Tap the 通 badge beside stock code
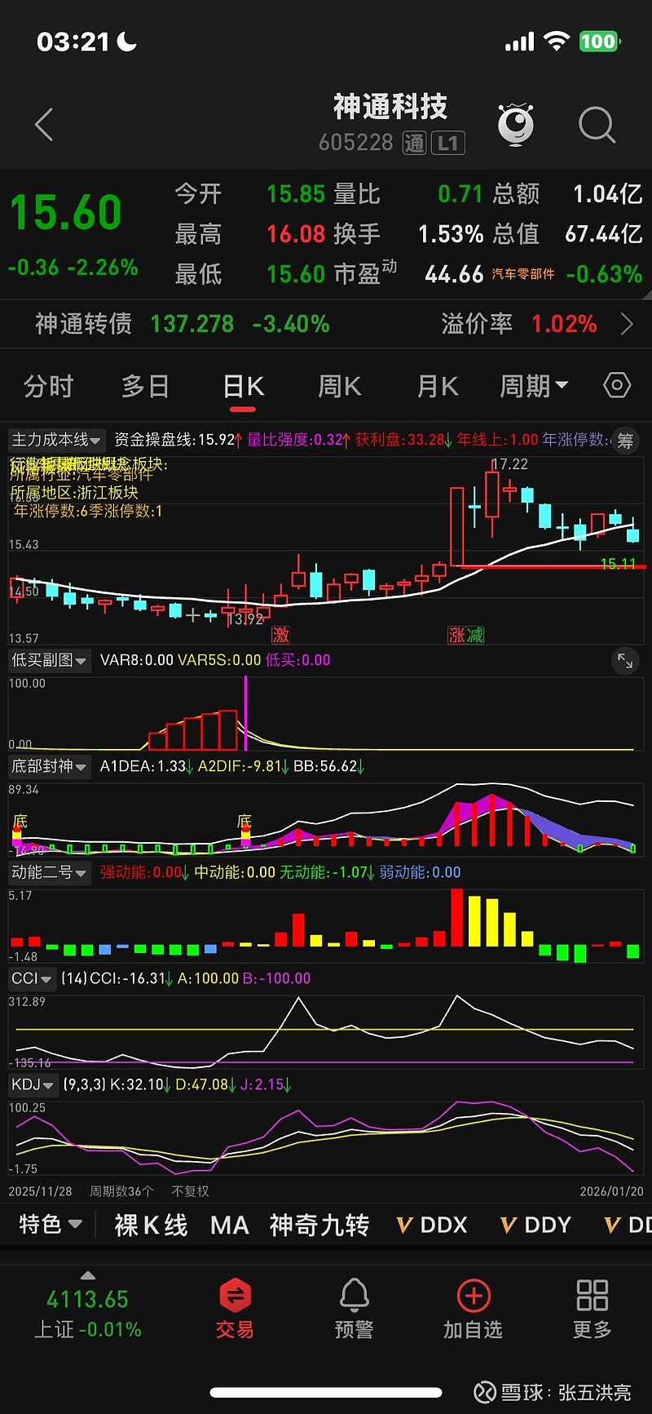The width and height of the screenshot is (652, 1414). (414, 144)
